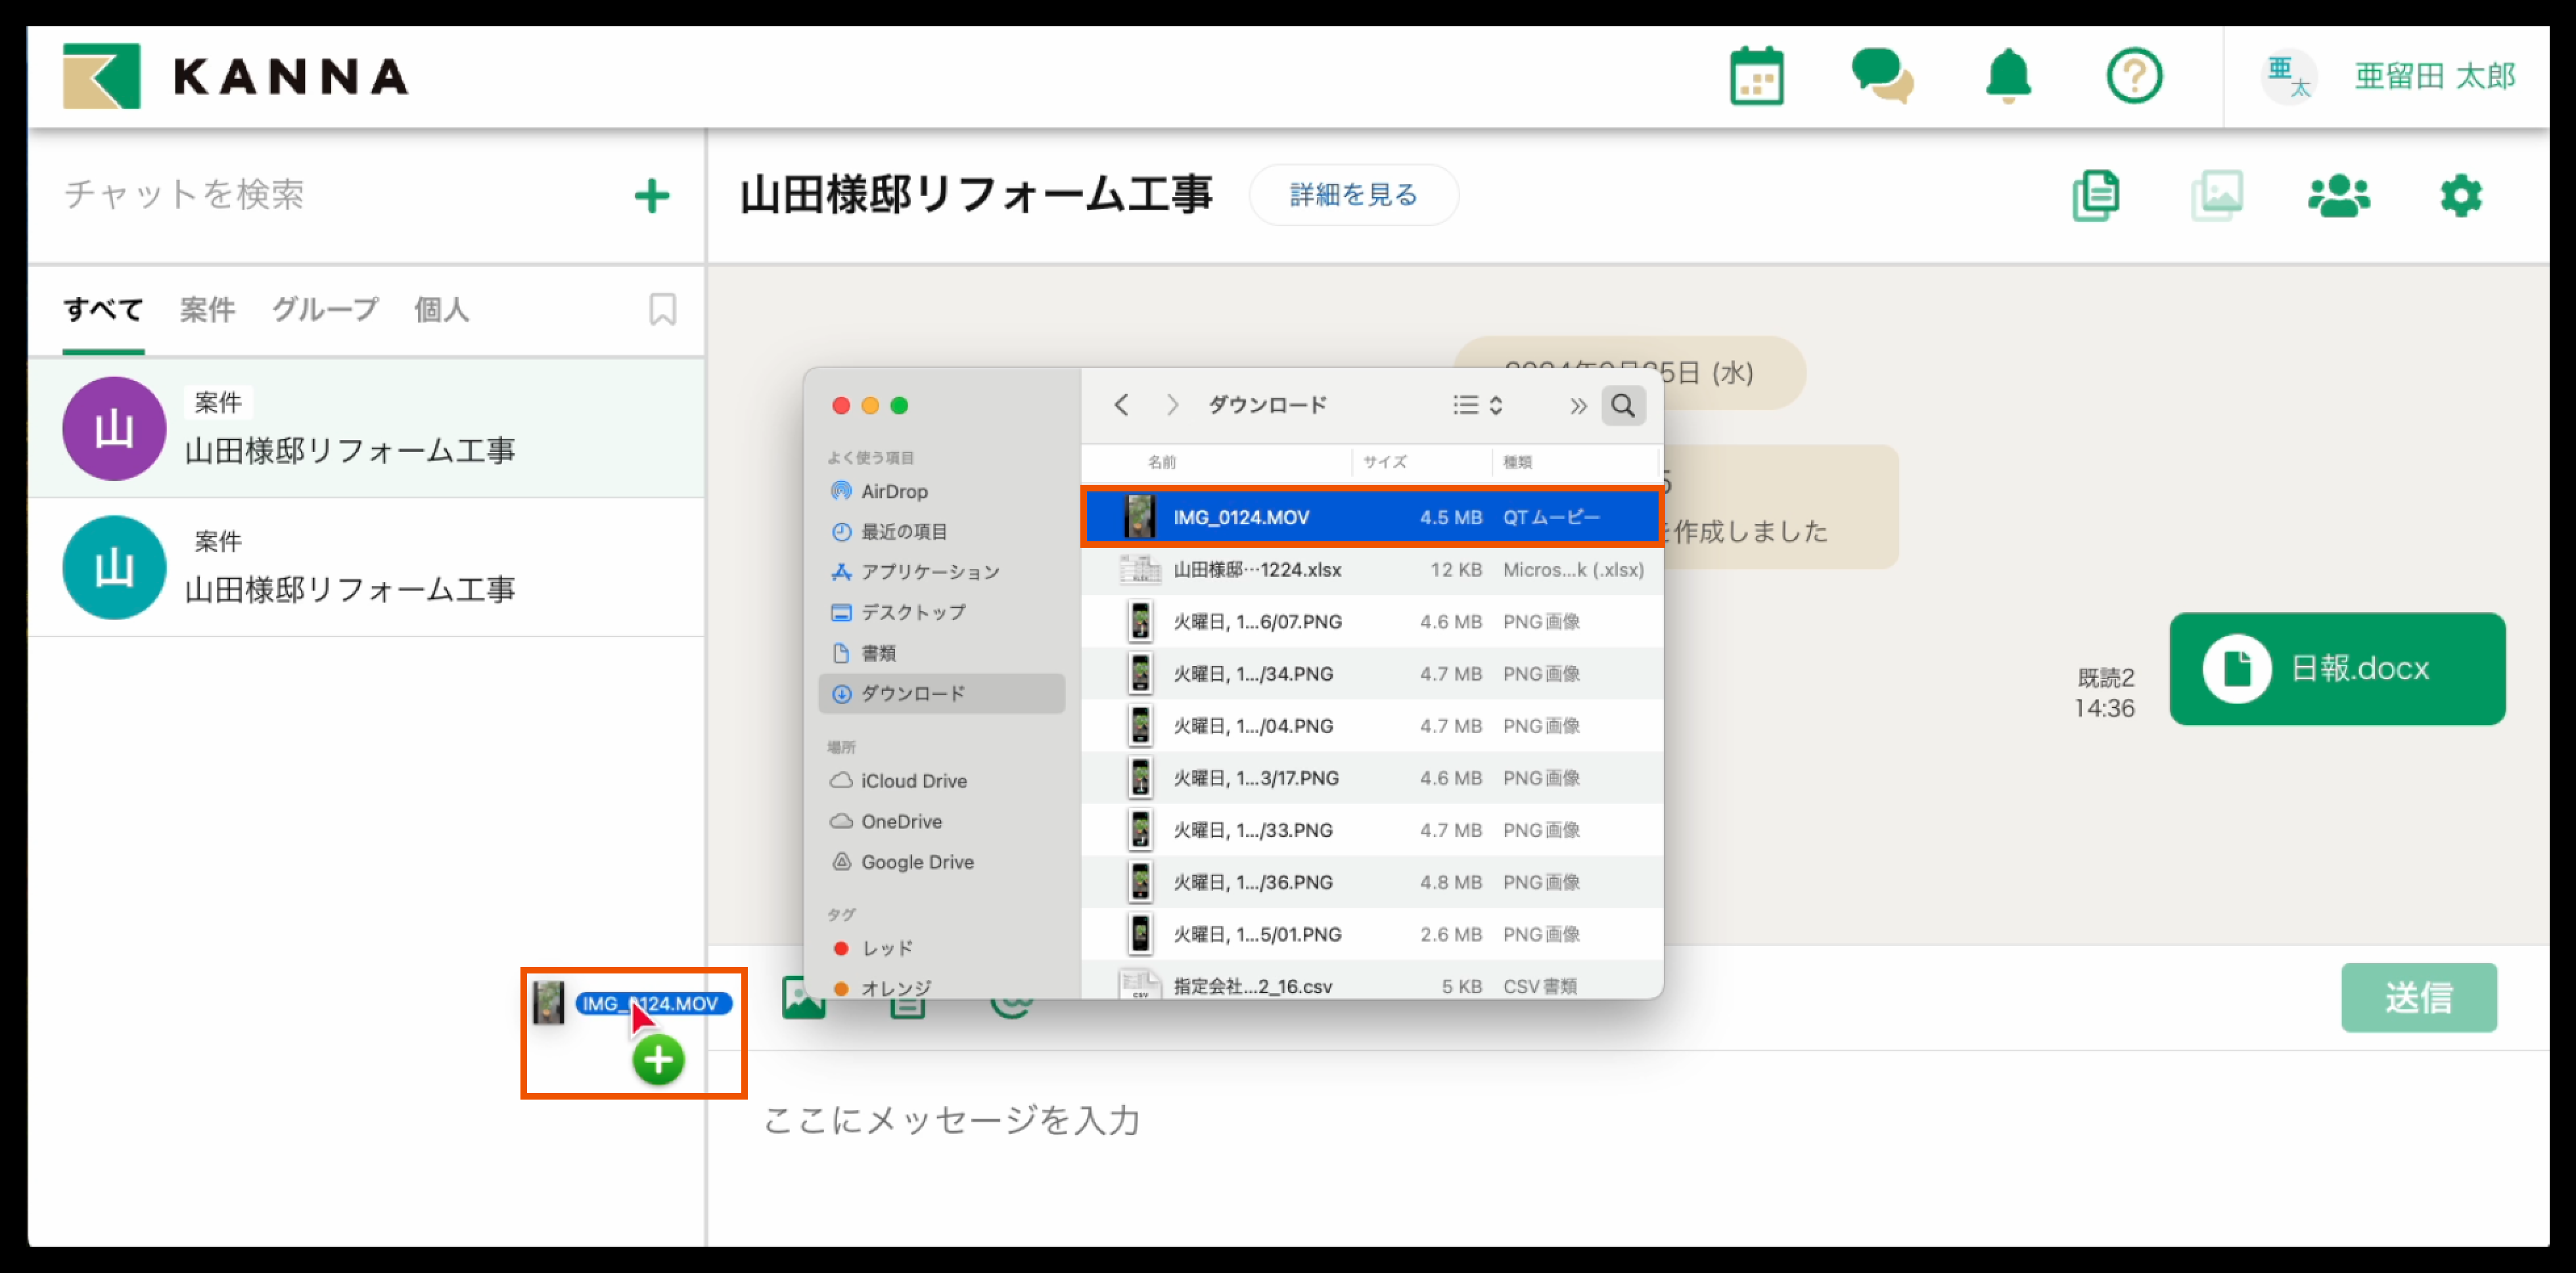Viewport: 2576px width, 1273px height.
Task: Open the Finder list view options dropdown
Action: tap(1477, 406)
